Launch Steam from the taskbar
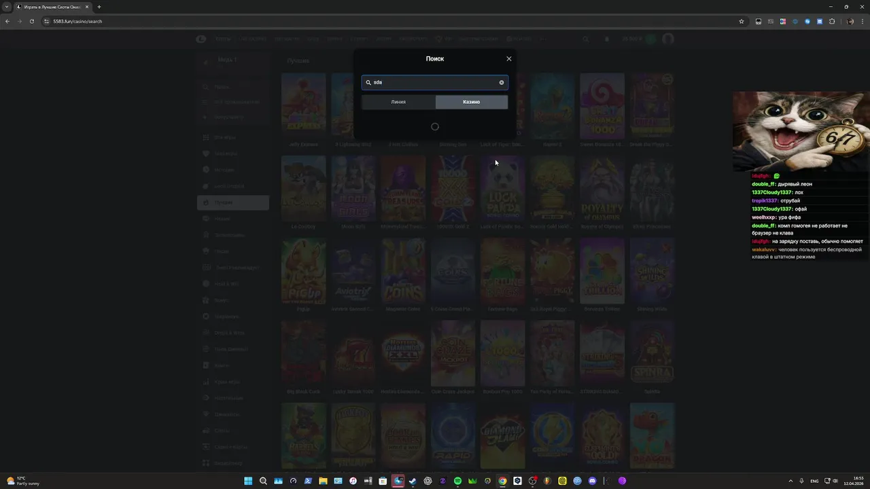The width and height of the screenshot is (870, 489). 413,481
